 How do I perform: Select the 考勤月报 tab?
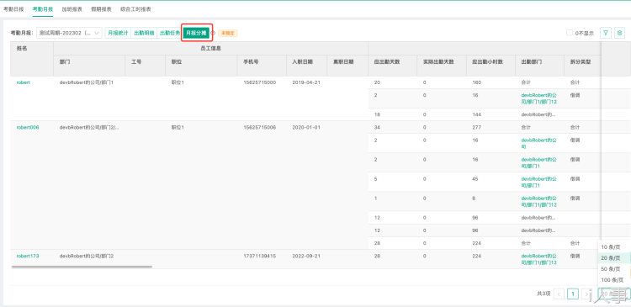coord(43,9)
